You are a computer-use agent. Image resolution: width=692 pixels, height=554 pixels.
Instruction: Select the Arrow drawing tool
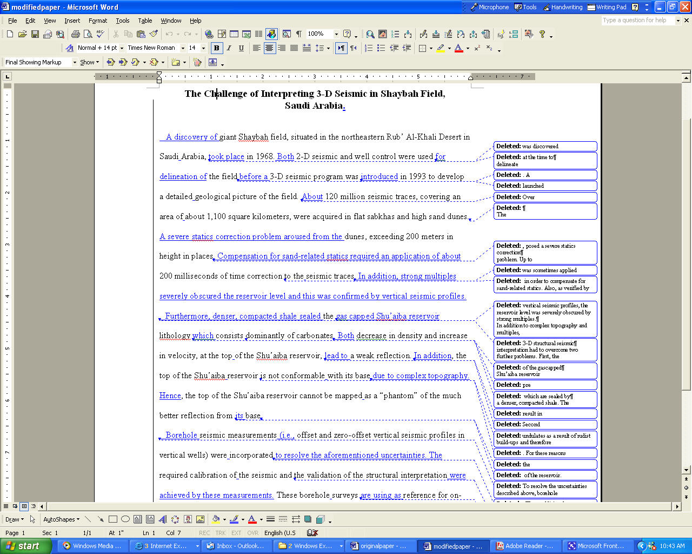101,519
